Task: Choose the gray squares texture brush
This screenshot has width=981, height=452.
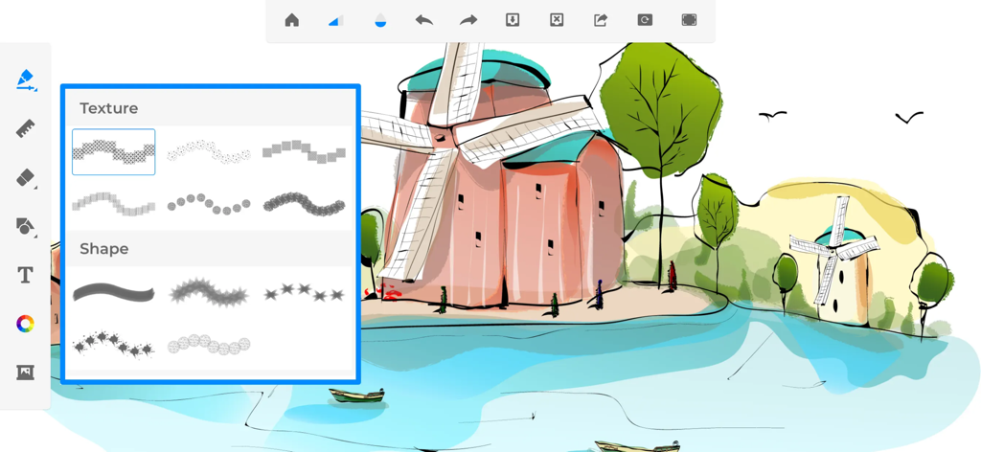Action: click(x=304, y=152)
